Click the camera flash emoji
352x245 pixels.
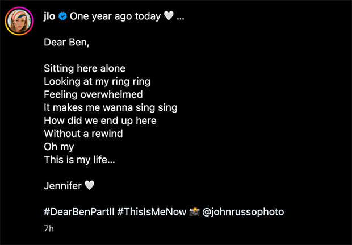coord(194,211)
